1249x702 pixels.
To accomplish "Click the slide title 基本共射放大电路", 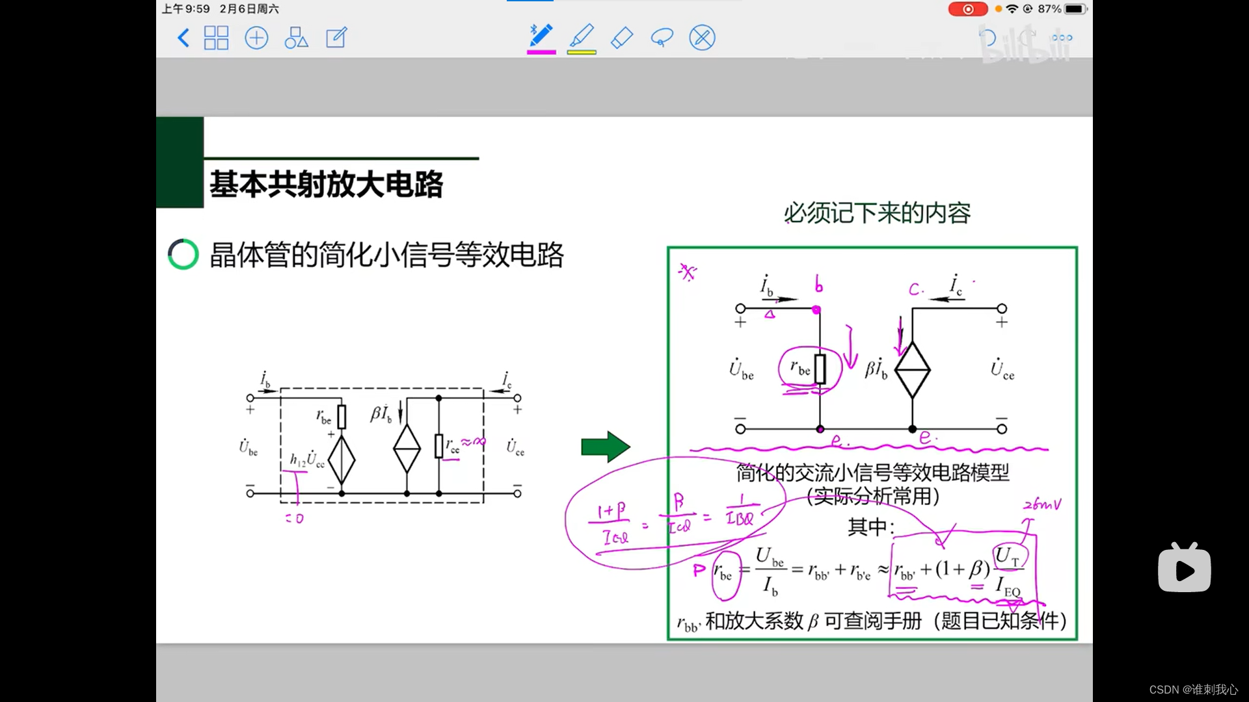I will click(326, 184).
